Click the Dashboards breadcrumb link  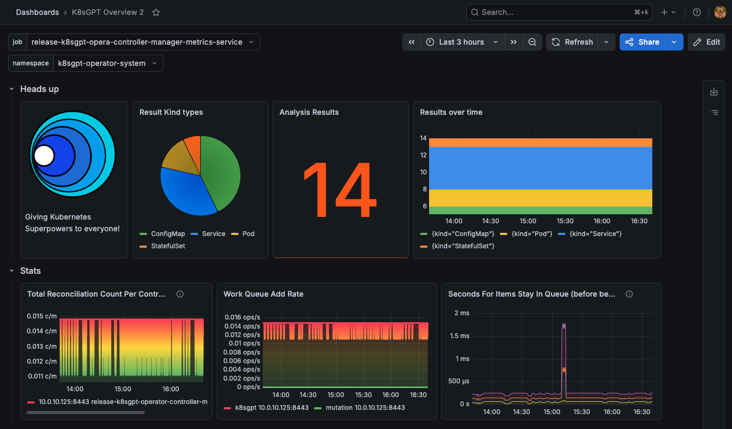[37, 12]
